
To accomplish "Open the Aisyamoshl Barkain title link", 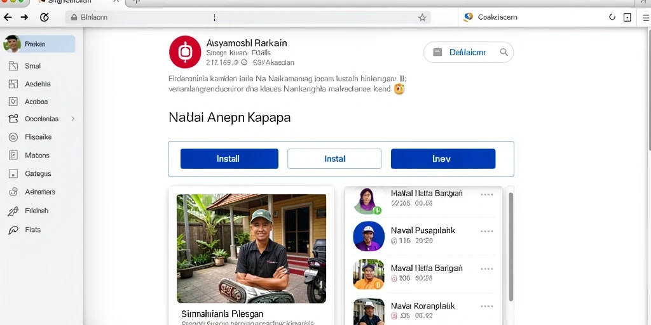I will click(247, 43).
